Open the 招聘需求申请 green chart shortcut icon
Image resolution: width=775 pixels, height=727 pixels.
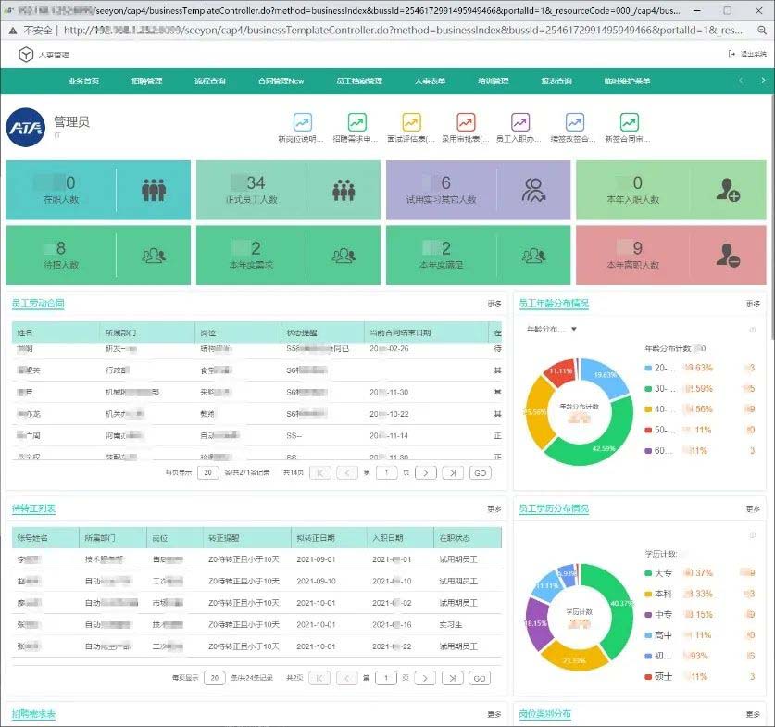point(356,122)
